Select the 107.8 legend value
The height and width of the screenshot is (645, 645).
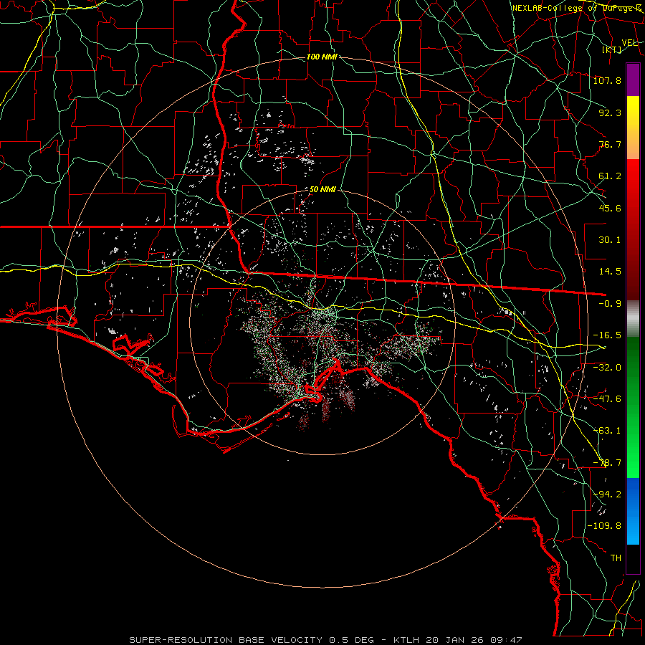607,80
